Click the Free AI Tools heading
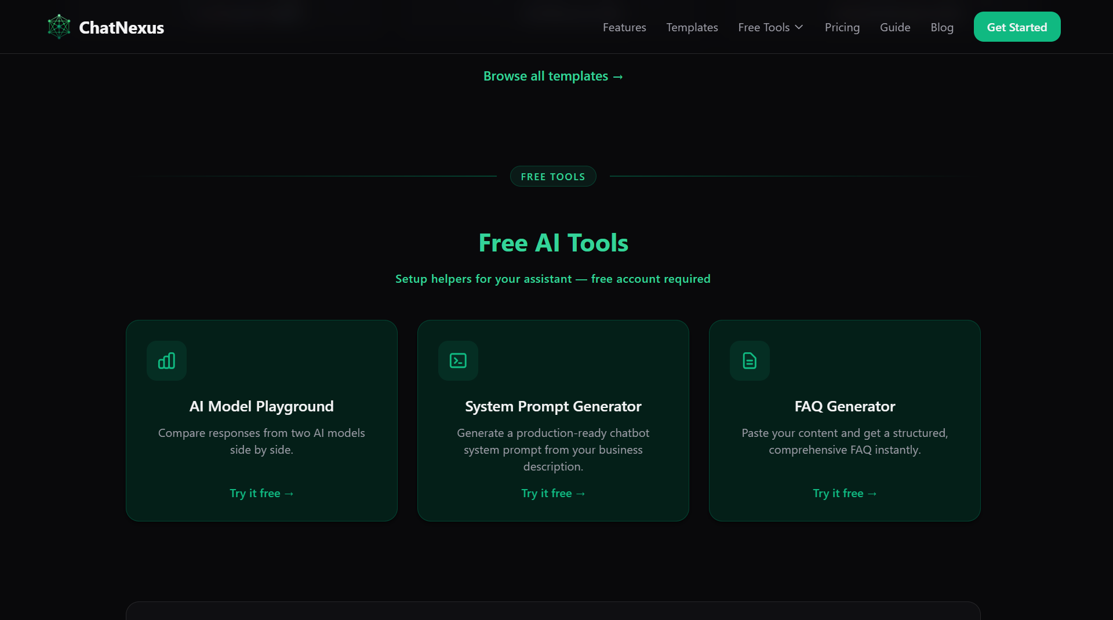This screenshot has width=1113, height=620. click(x=553, y=243)
